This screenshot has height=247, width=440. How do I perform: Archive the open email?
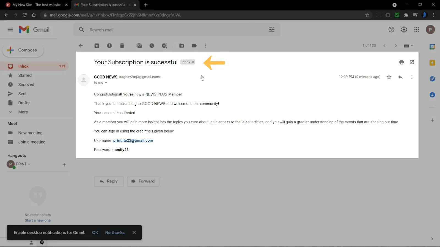coord(97,46)
